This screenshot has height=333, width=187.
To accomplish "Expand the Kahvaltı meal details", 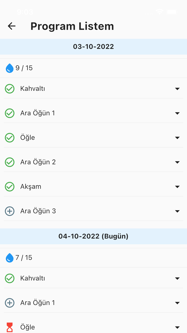I will (x=178, y=89).
